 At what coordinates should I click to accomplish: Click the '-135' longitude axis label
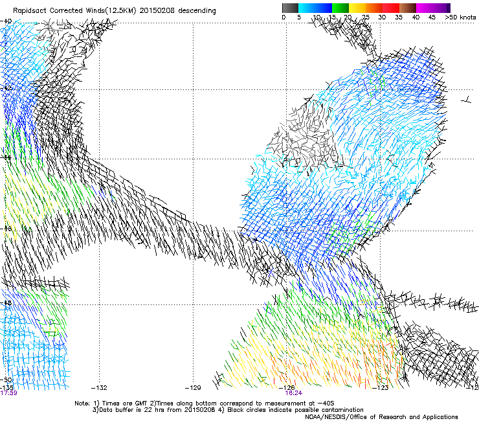tap(6, 388)
